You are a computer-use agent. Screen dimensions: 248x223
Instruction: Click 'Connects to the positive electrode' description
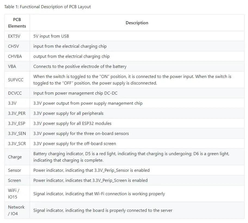click(80, 66)
